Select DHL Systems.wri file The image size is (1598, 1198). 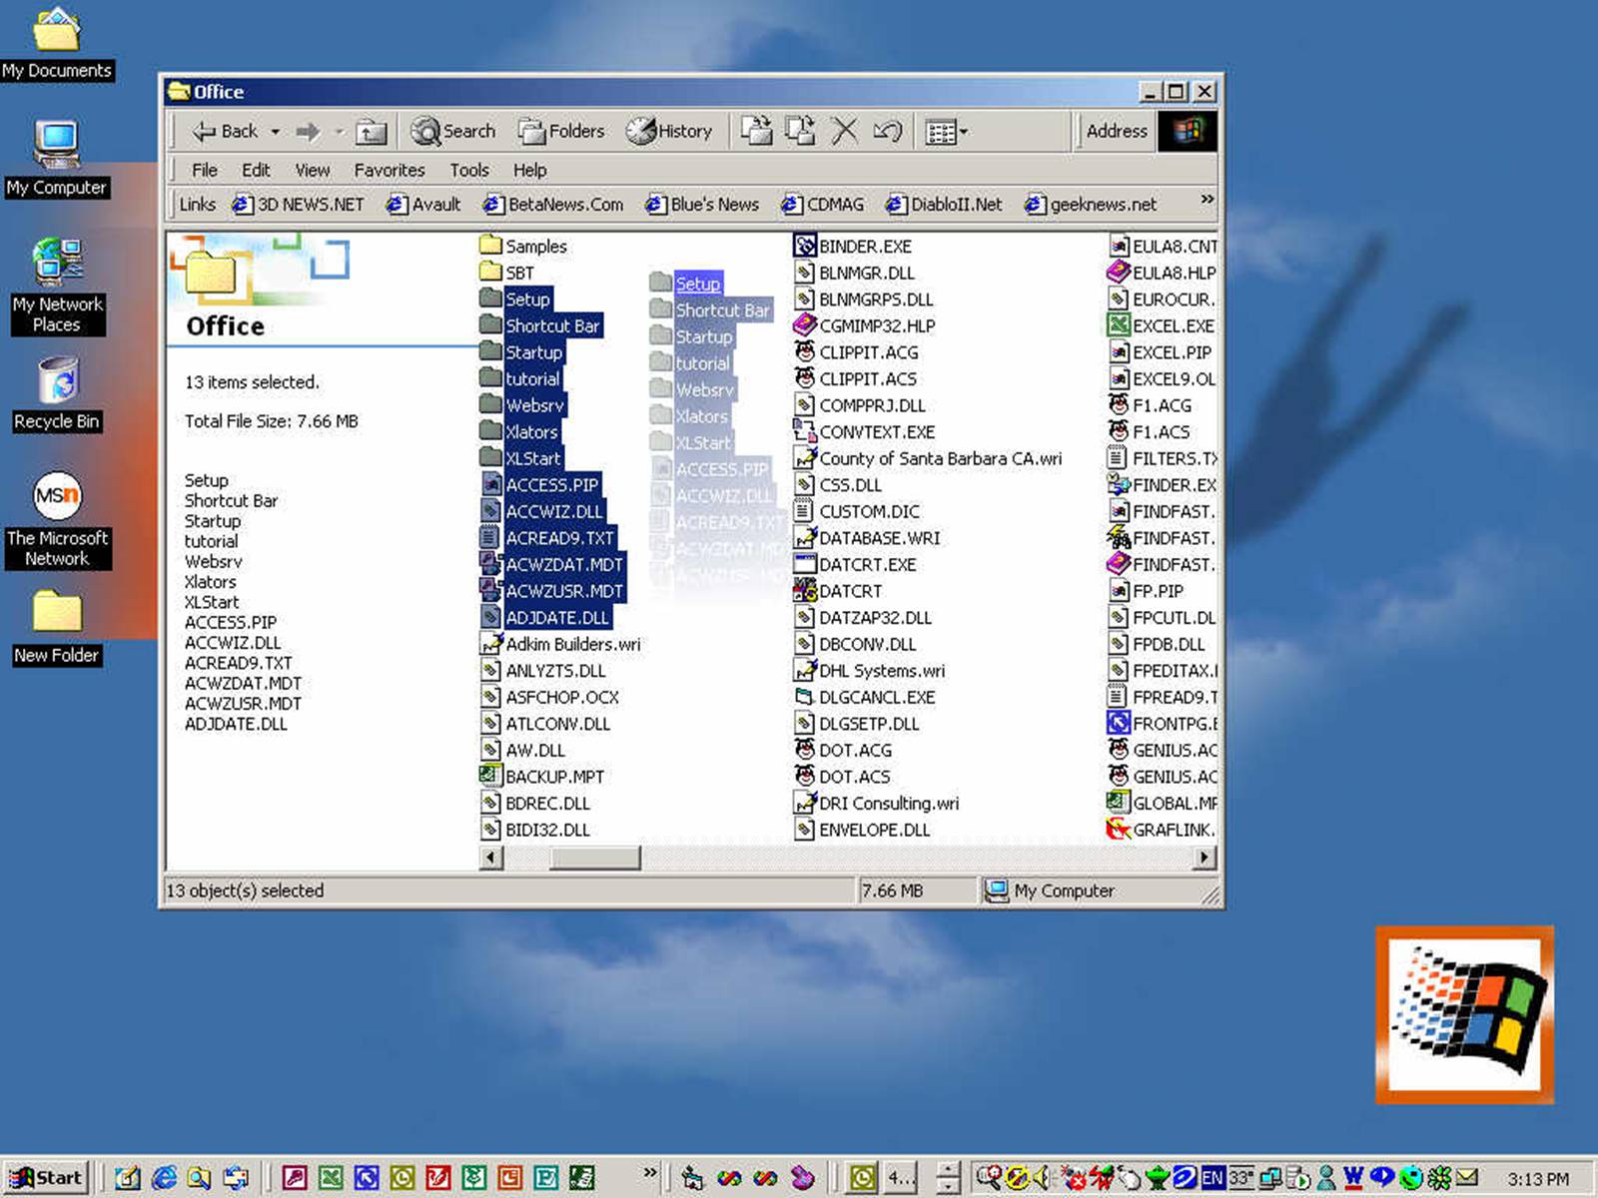tap(870, 670)
